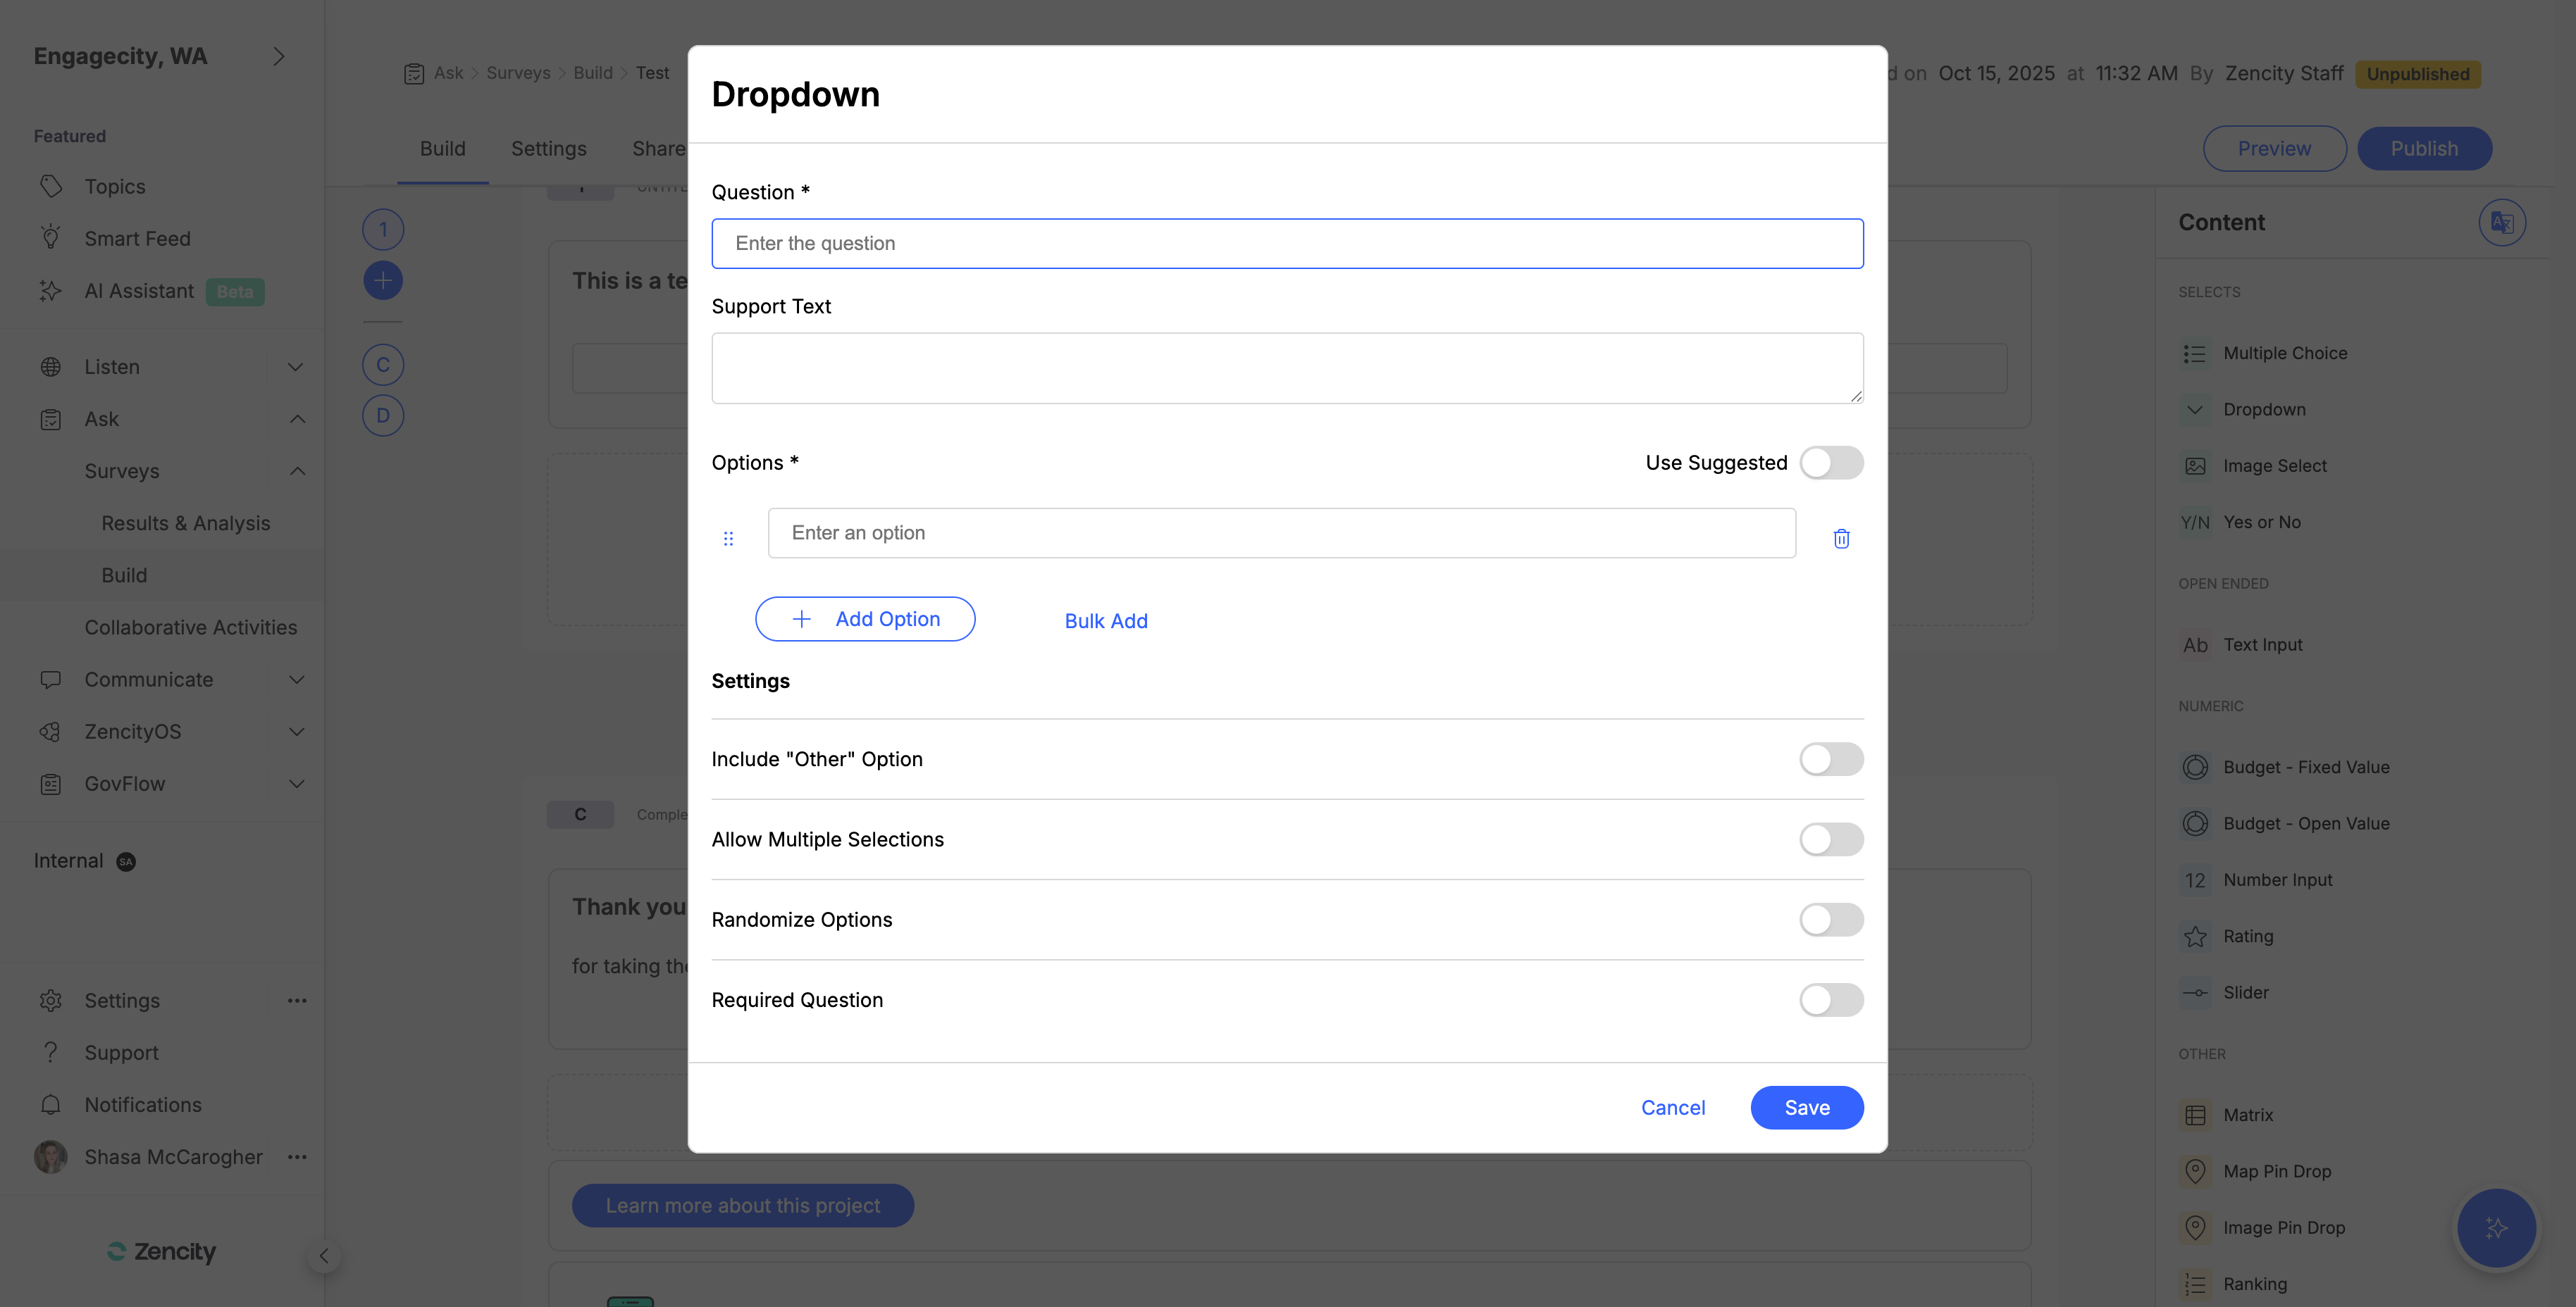Image resolution: width=2576 pixels, height=1307 pixels.
Task: Expand the GovFlow section
Action: 296,783
